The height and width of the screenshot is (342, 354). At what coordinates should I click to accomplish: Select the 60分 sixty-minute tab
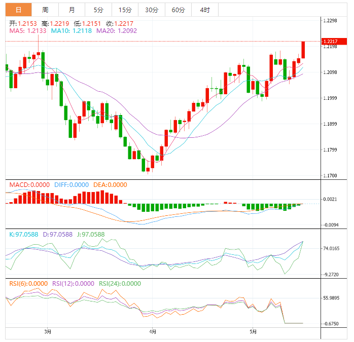(178, 10)
